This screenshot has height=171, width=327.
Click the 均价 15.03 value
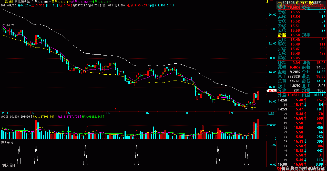point(321,63)
